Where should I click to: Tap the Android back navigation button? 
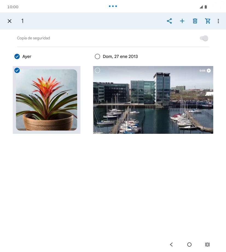(x=171, y=244)
